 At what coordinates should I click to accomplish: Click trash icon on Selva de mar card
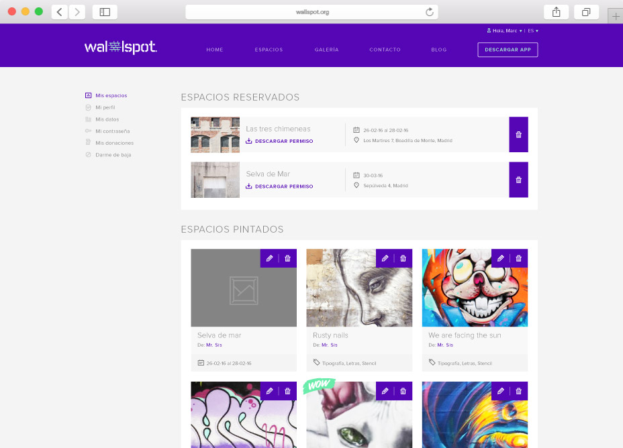click(x=288, y=258)
